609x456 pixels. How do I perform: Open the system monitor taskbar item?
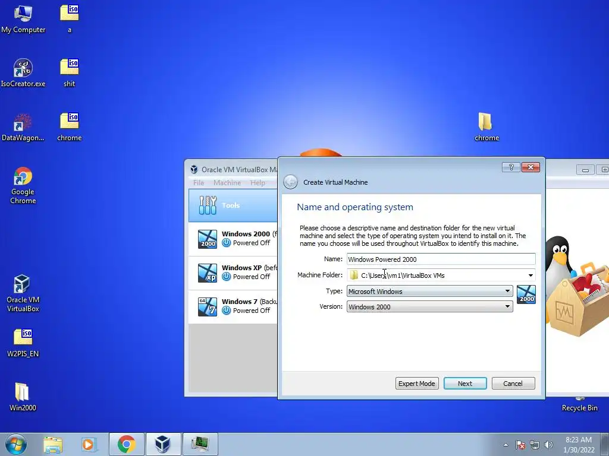point(200,444)
